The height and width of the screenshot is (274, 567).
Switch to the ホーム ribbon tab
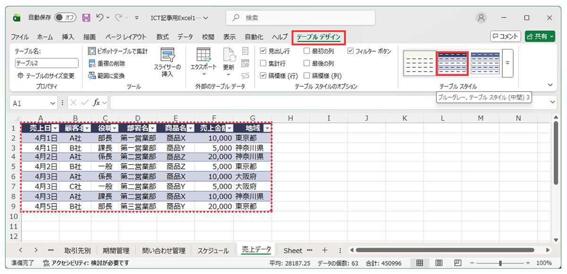pyautogui.click(x=45, y=36)
